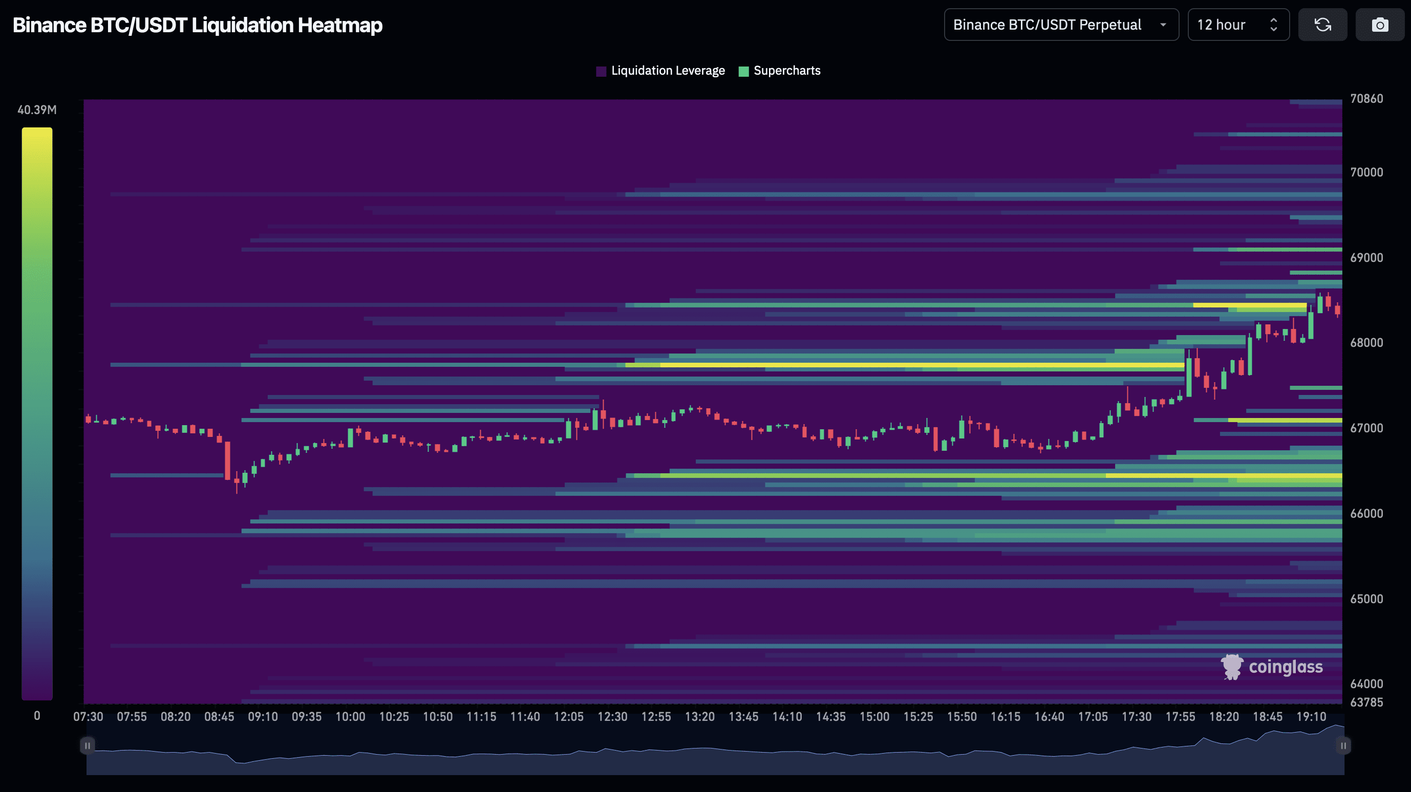
Task: Click the coinglass watermark logo
Action: [1232, 667]
